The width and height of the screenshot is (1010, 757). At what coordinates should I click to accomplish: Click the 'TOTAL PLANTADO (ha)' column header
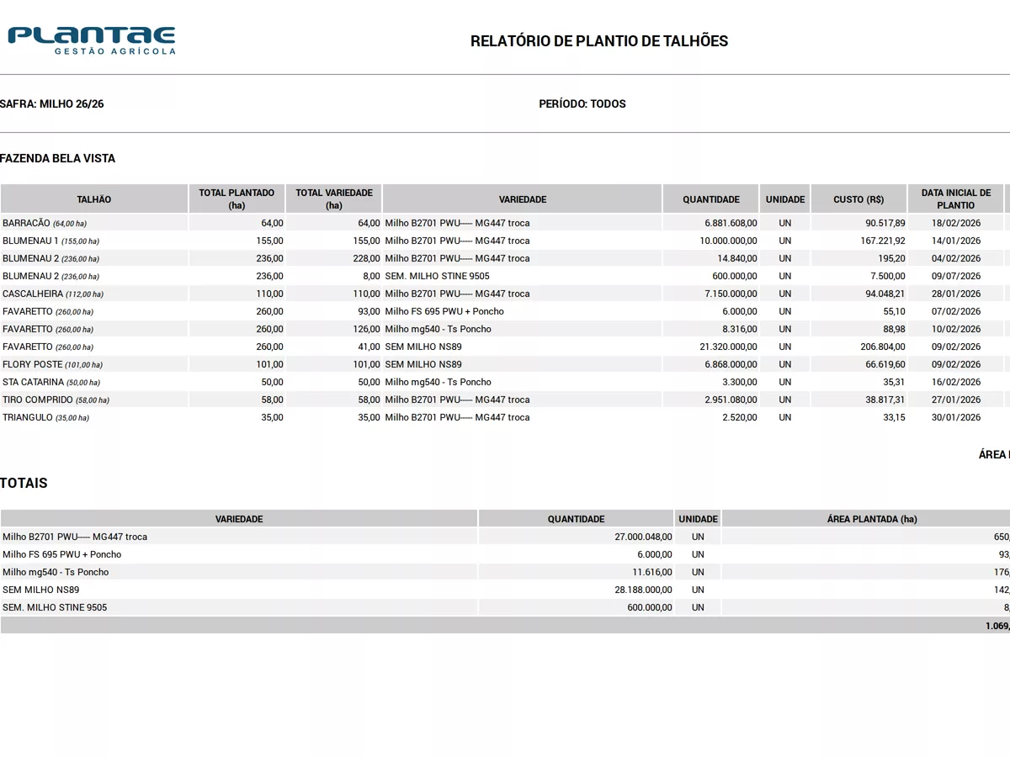[237, 199]
